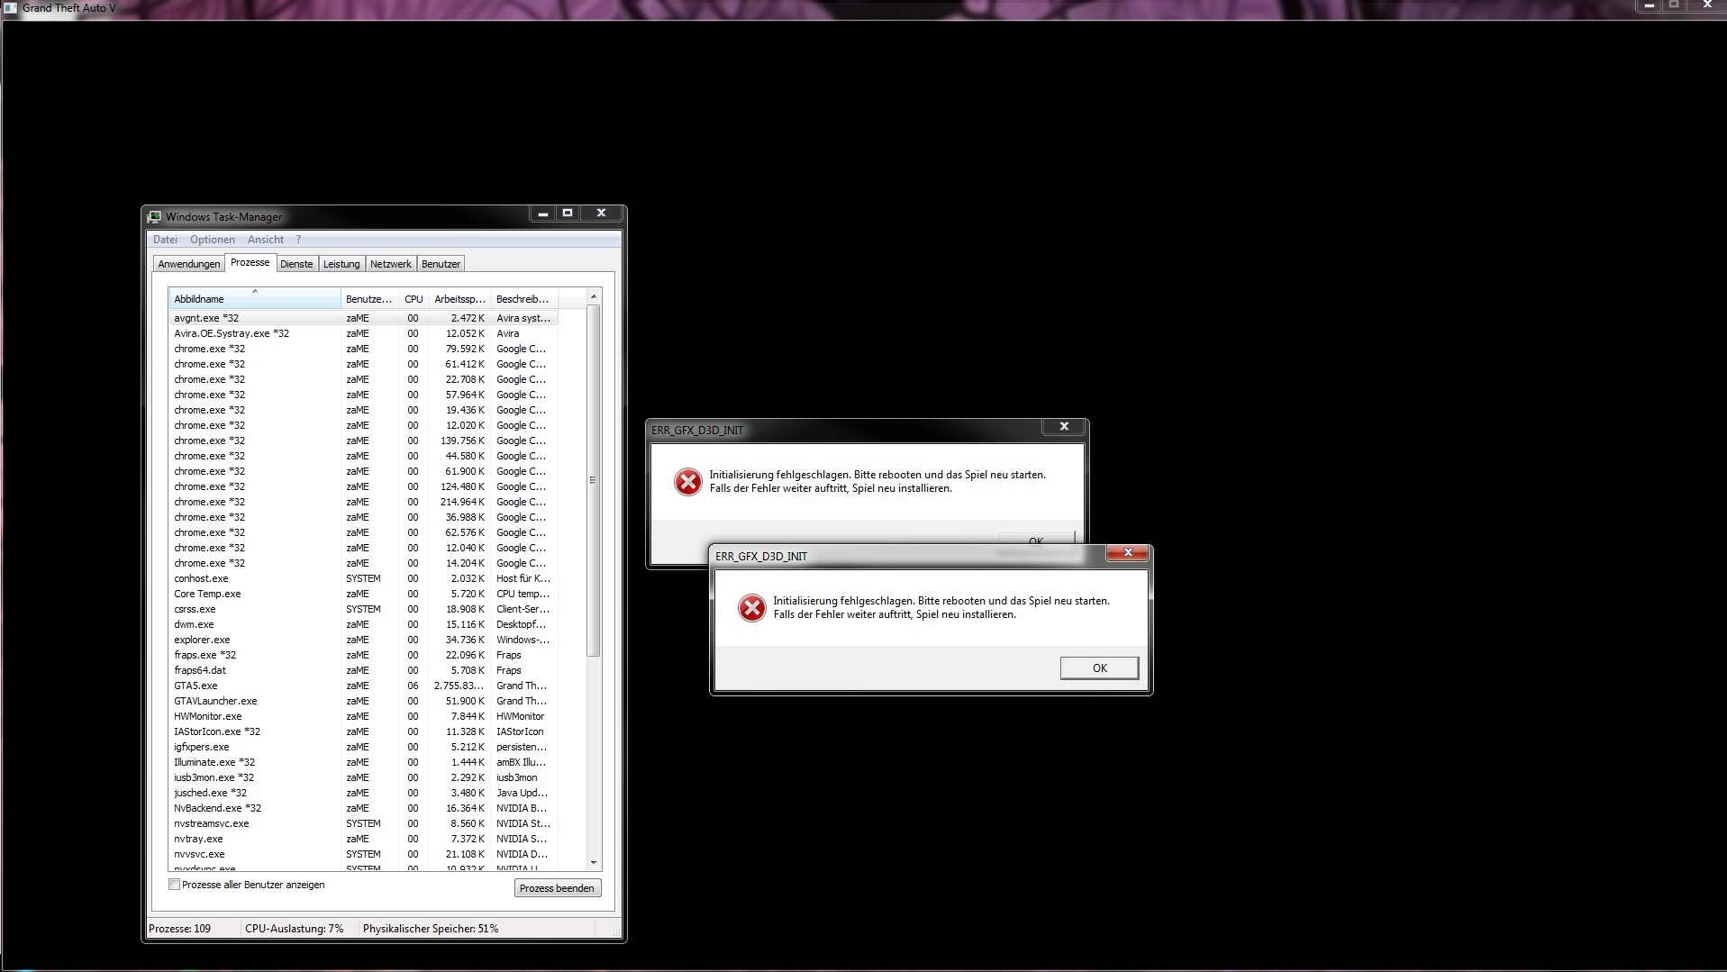Click the process list scrollbar thumb

coord(593,480)
